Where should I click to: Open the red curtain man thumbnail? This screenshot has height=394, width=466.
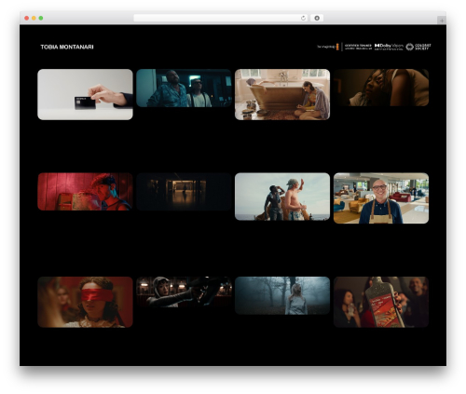(85, 192)
